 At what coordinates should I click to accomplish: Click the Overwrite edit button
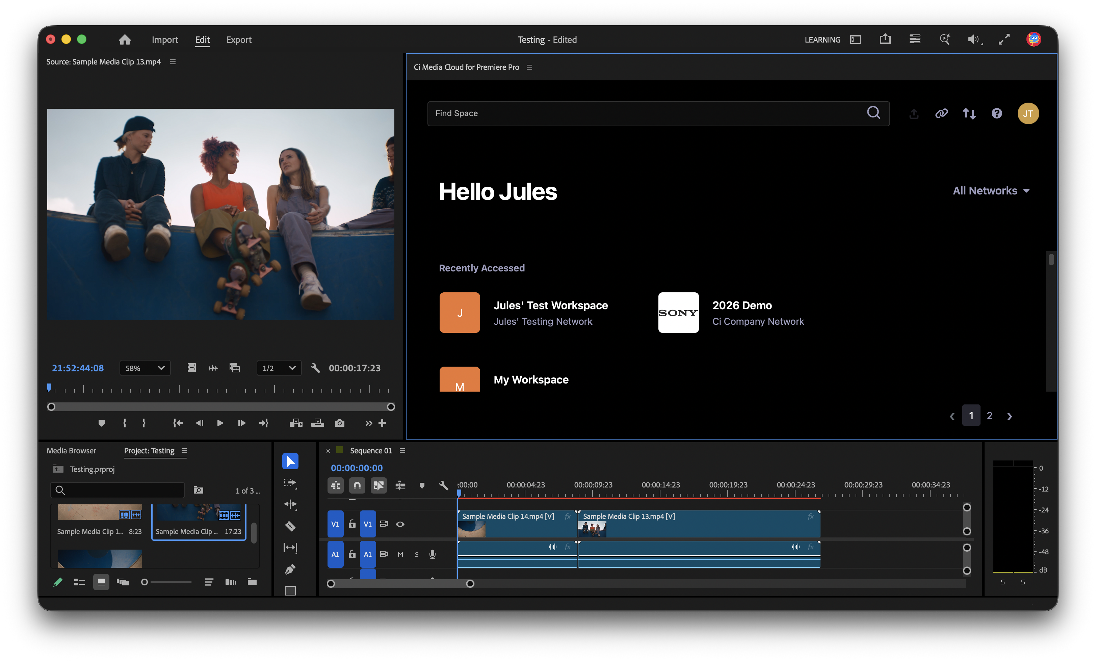318,423
